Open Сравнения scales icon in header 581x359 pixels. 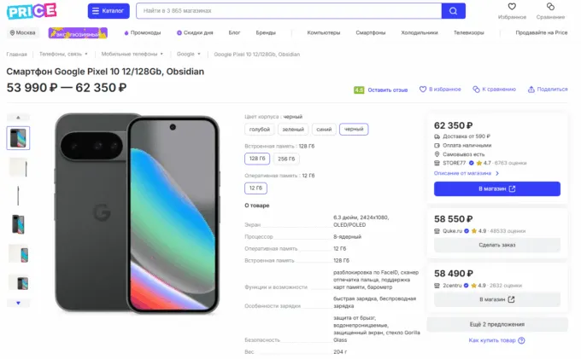550,7
